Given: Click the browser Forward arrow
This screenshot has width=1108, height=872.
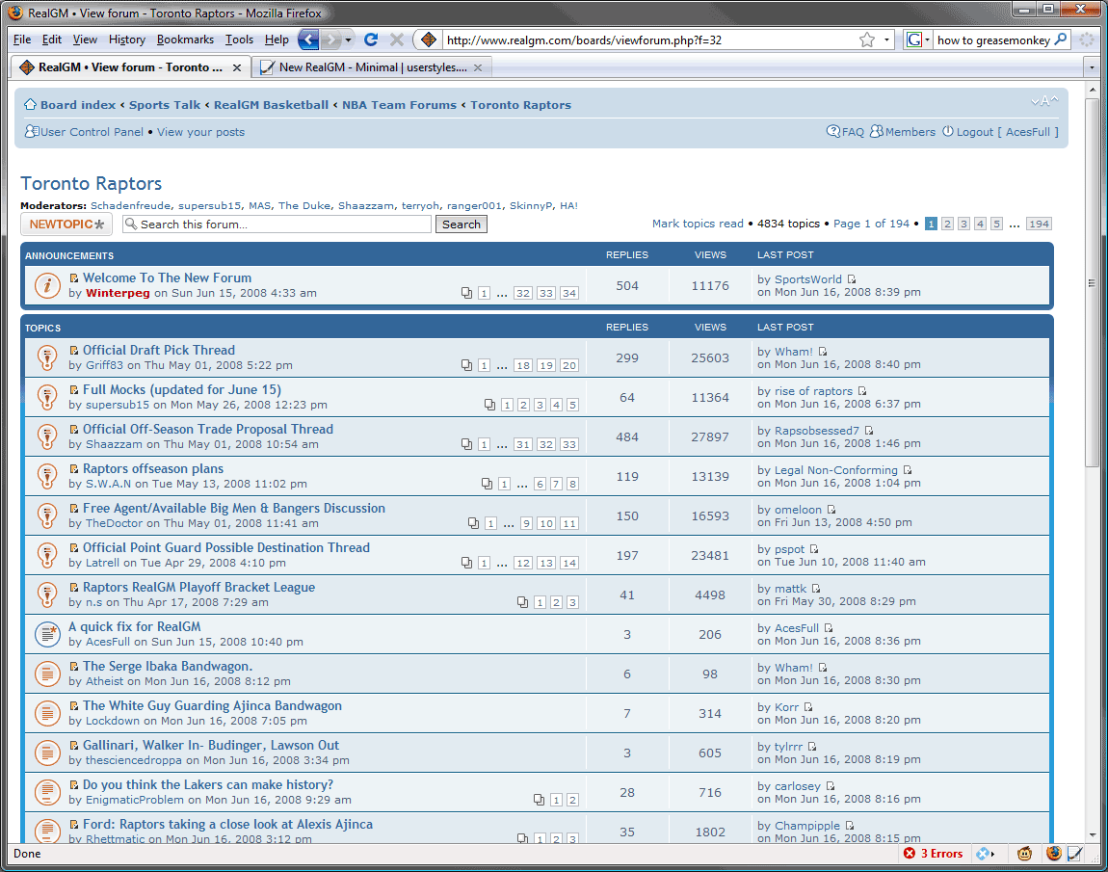Looking at the screenshot, I should click(x=330, y=40).
